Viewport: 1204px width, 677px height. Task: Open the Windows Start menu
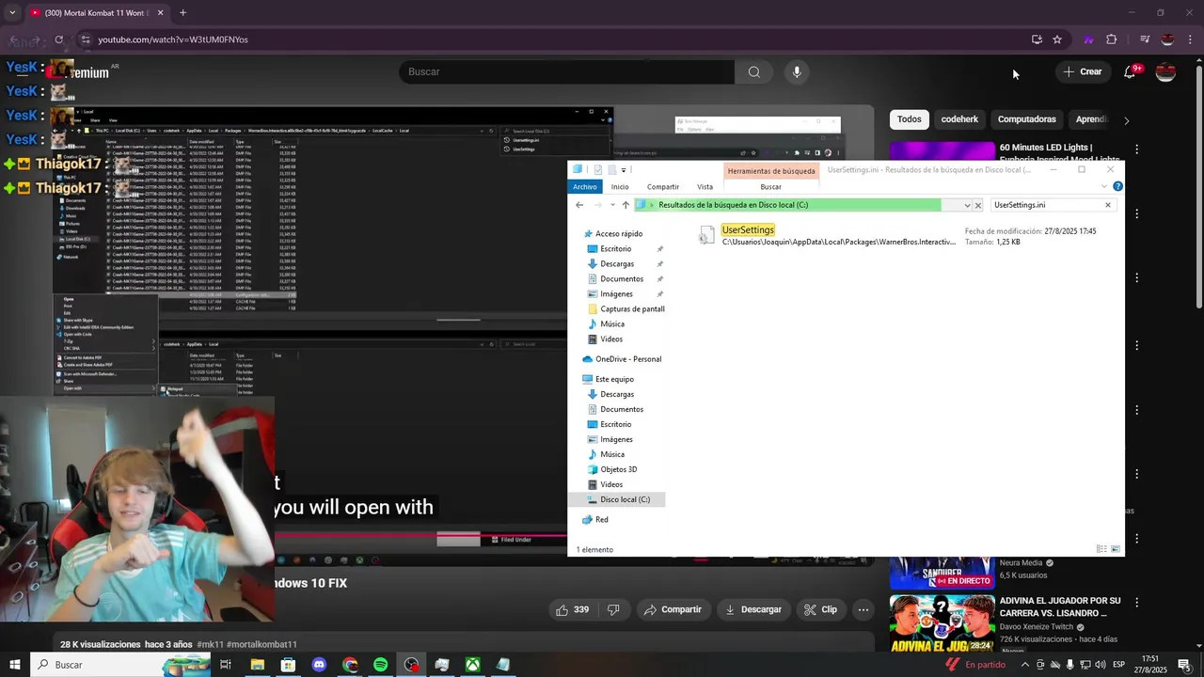(14, 665)
